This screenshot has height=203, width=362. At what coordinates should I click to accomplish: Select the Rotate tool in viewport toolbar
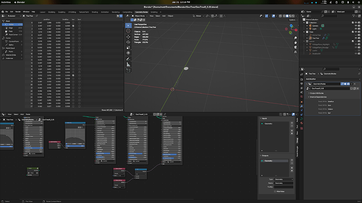tap(129, 42)
